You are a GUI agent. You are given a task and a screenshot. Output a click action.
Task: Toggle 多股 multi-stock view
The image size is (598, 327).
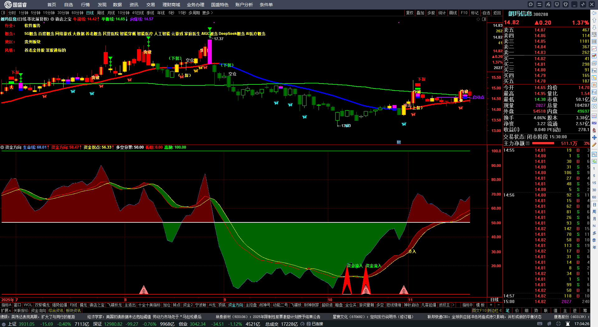click(431, 13)
